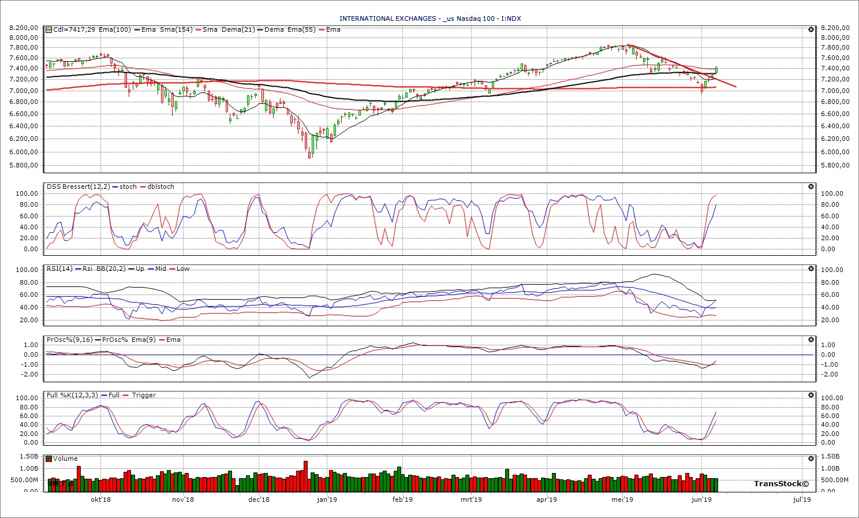Click the jun'19 date axis label

click(x=701, y=500)
